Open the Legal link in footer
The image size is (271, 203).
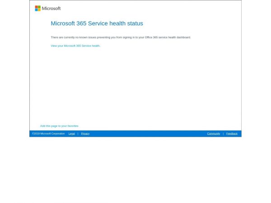(72, 134)
